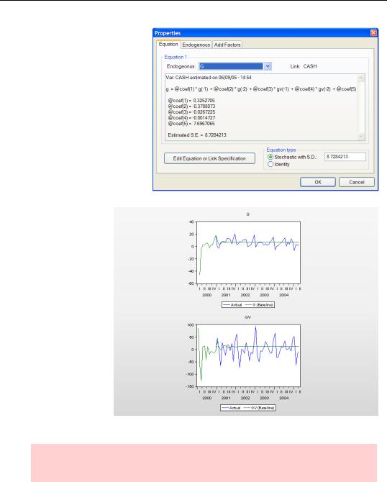Click the S.D. value input field
Screen dimensions: 387x482
click(345, 157)
